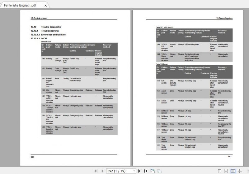Click error code 110 F/R switch row
This screenshot has width=249, height=174.
click(194, 84)
